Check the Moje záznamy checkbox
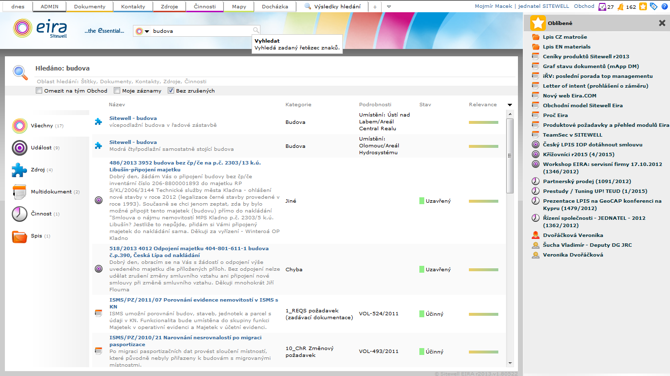670x376 pixels. pos(117,91)
